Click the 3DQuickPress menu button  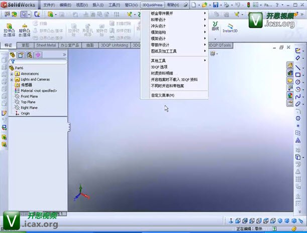[152, 5]
